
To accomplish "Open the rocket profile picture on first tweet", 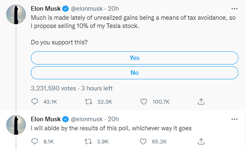I will coord(16,14).
